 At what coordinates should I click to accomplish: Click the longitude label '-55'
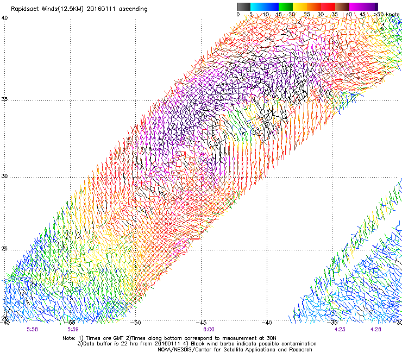70,323
